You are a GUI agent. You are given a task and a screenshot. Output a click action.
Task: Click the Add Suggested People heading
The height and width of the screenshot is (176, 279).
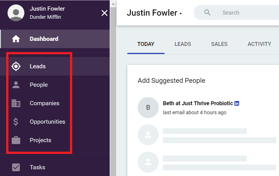[171, 81]
